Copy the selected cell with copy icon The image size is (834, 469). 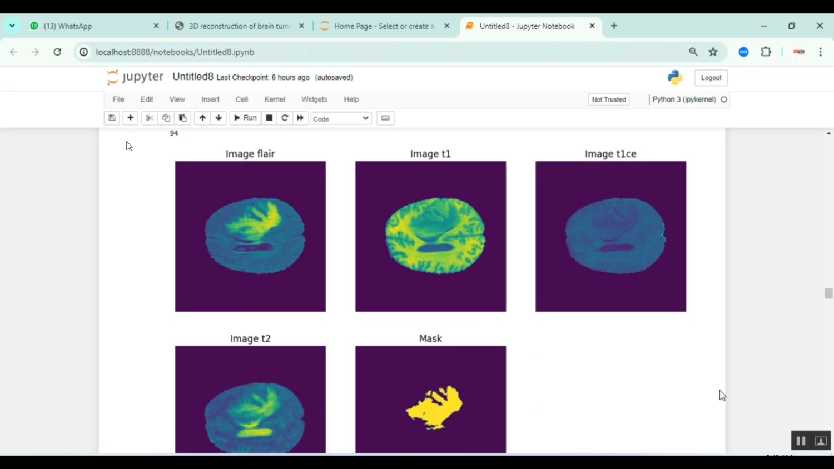(166, 118)
